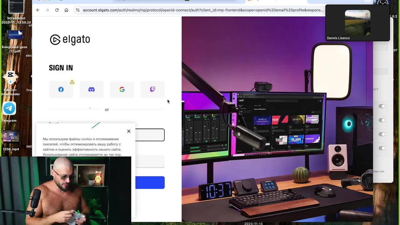
Task: Toggle the second switch in the background window
Action: 382,120
